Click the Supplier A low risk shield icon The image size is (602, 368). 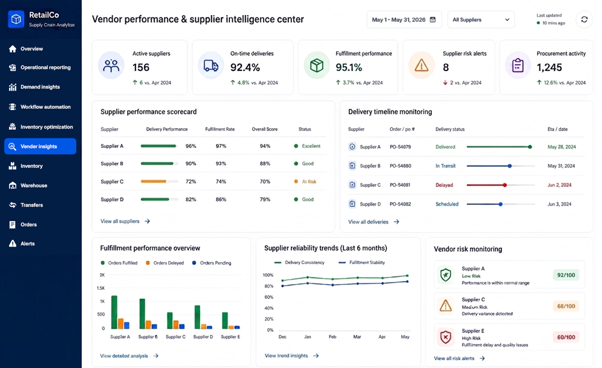click(x=445, y=275)
